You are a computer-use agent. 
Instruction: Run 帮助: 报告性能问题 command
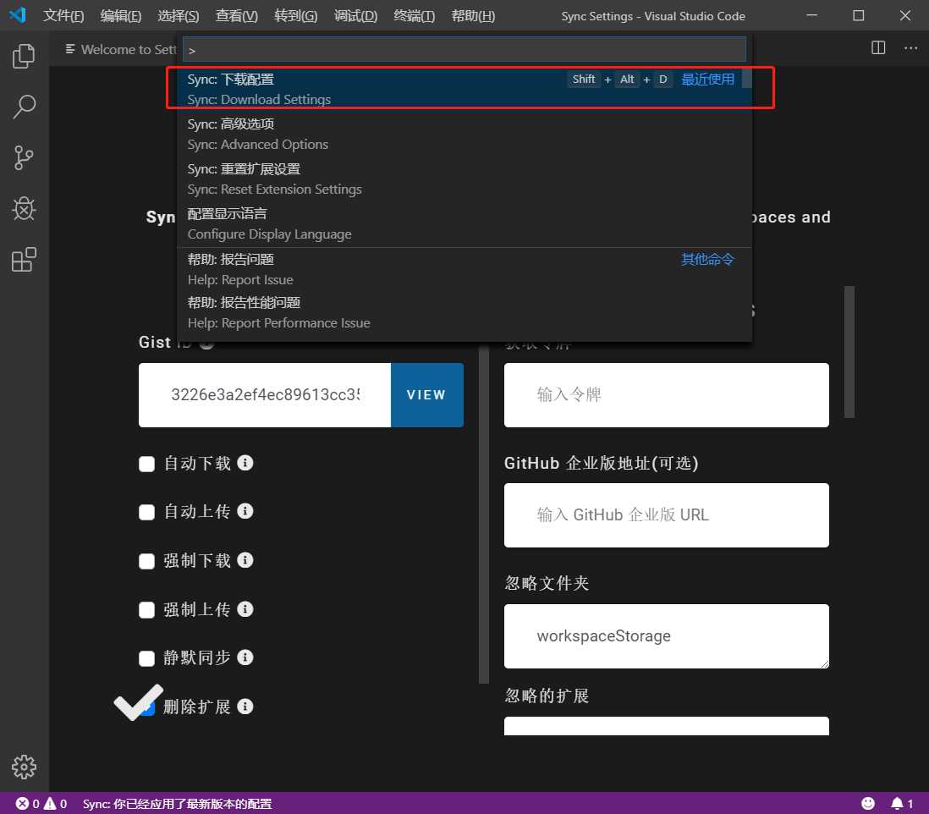click(x=465, y=313)
